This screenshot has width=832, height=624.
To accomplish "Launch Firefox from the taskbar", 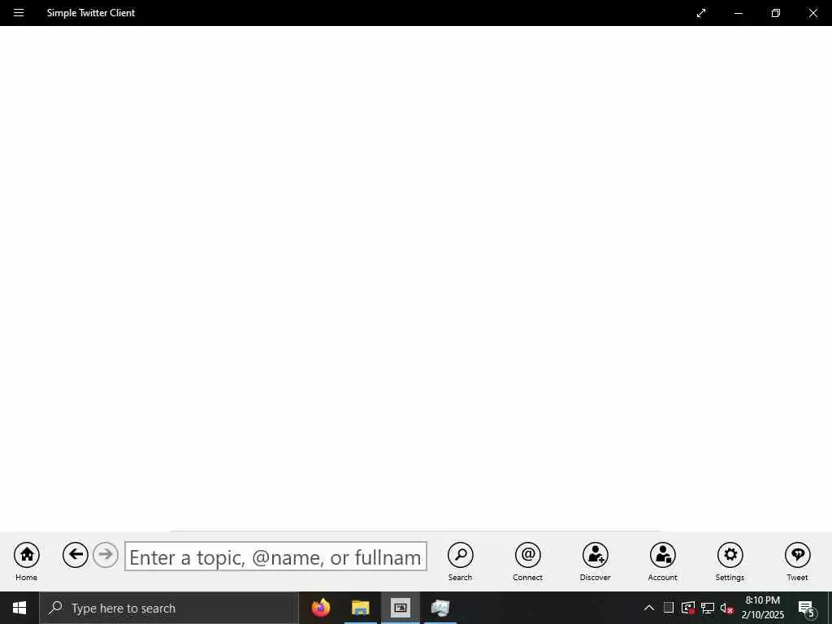I will pos(320,608).
